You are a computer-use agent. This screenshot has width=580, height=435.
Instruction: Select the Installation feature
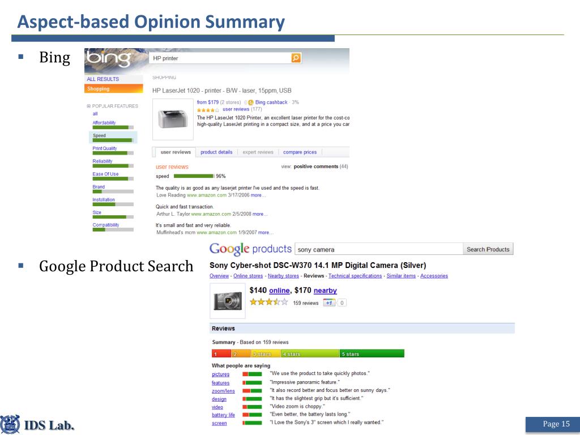coord(104,199)
